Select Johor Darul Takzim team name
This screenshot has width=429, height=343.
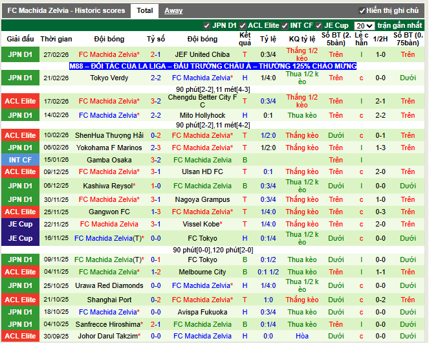tap(109, 336)
